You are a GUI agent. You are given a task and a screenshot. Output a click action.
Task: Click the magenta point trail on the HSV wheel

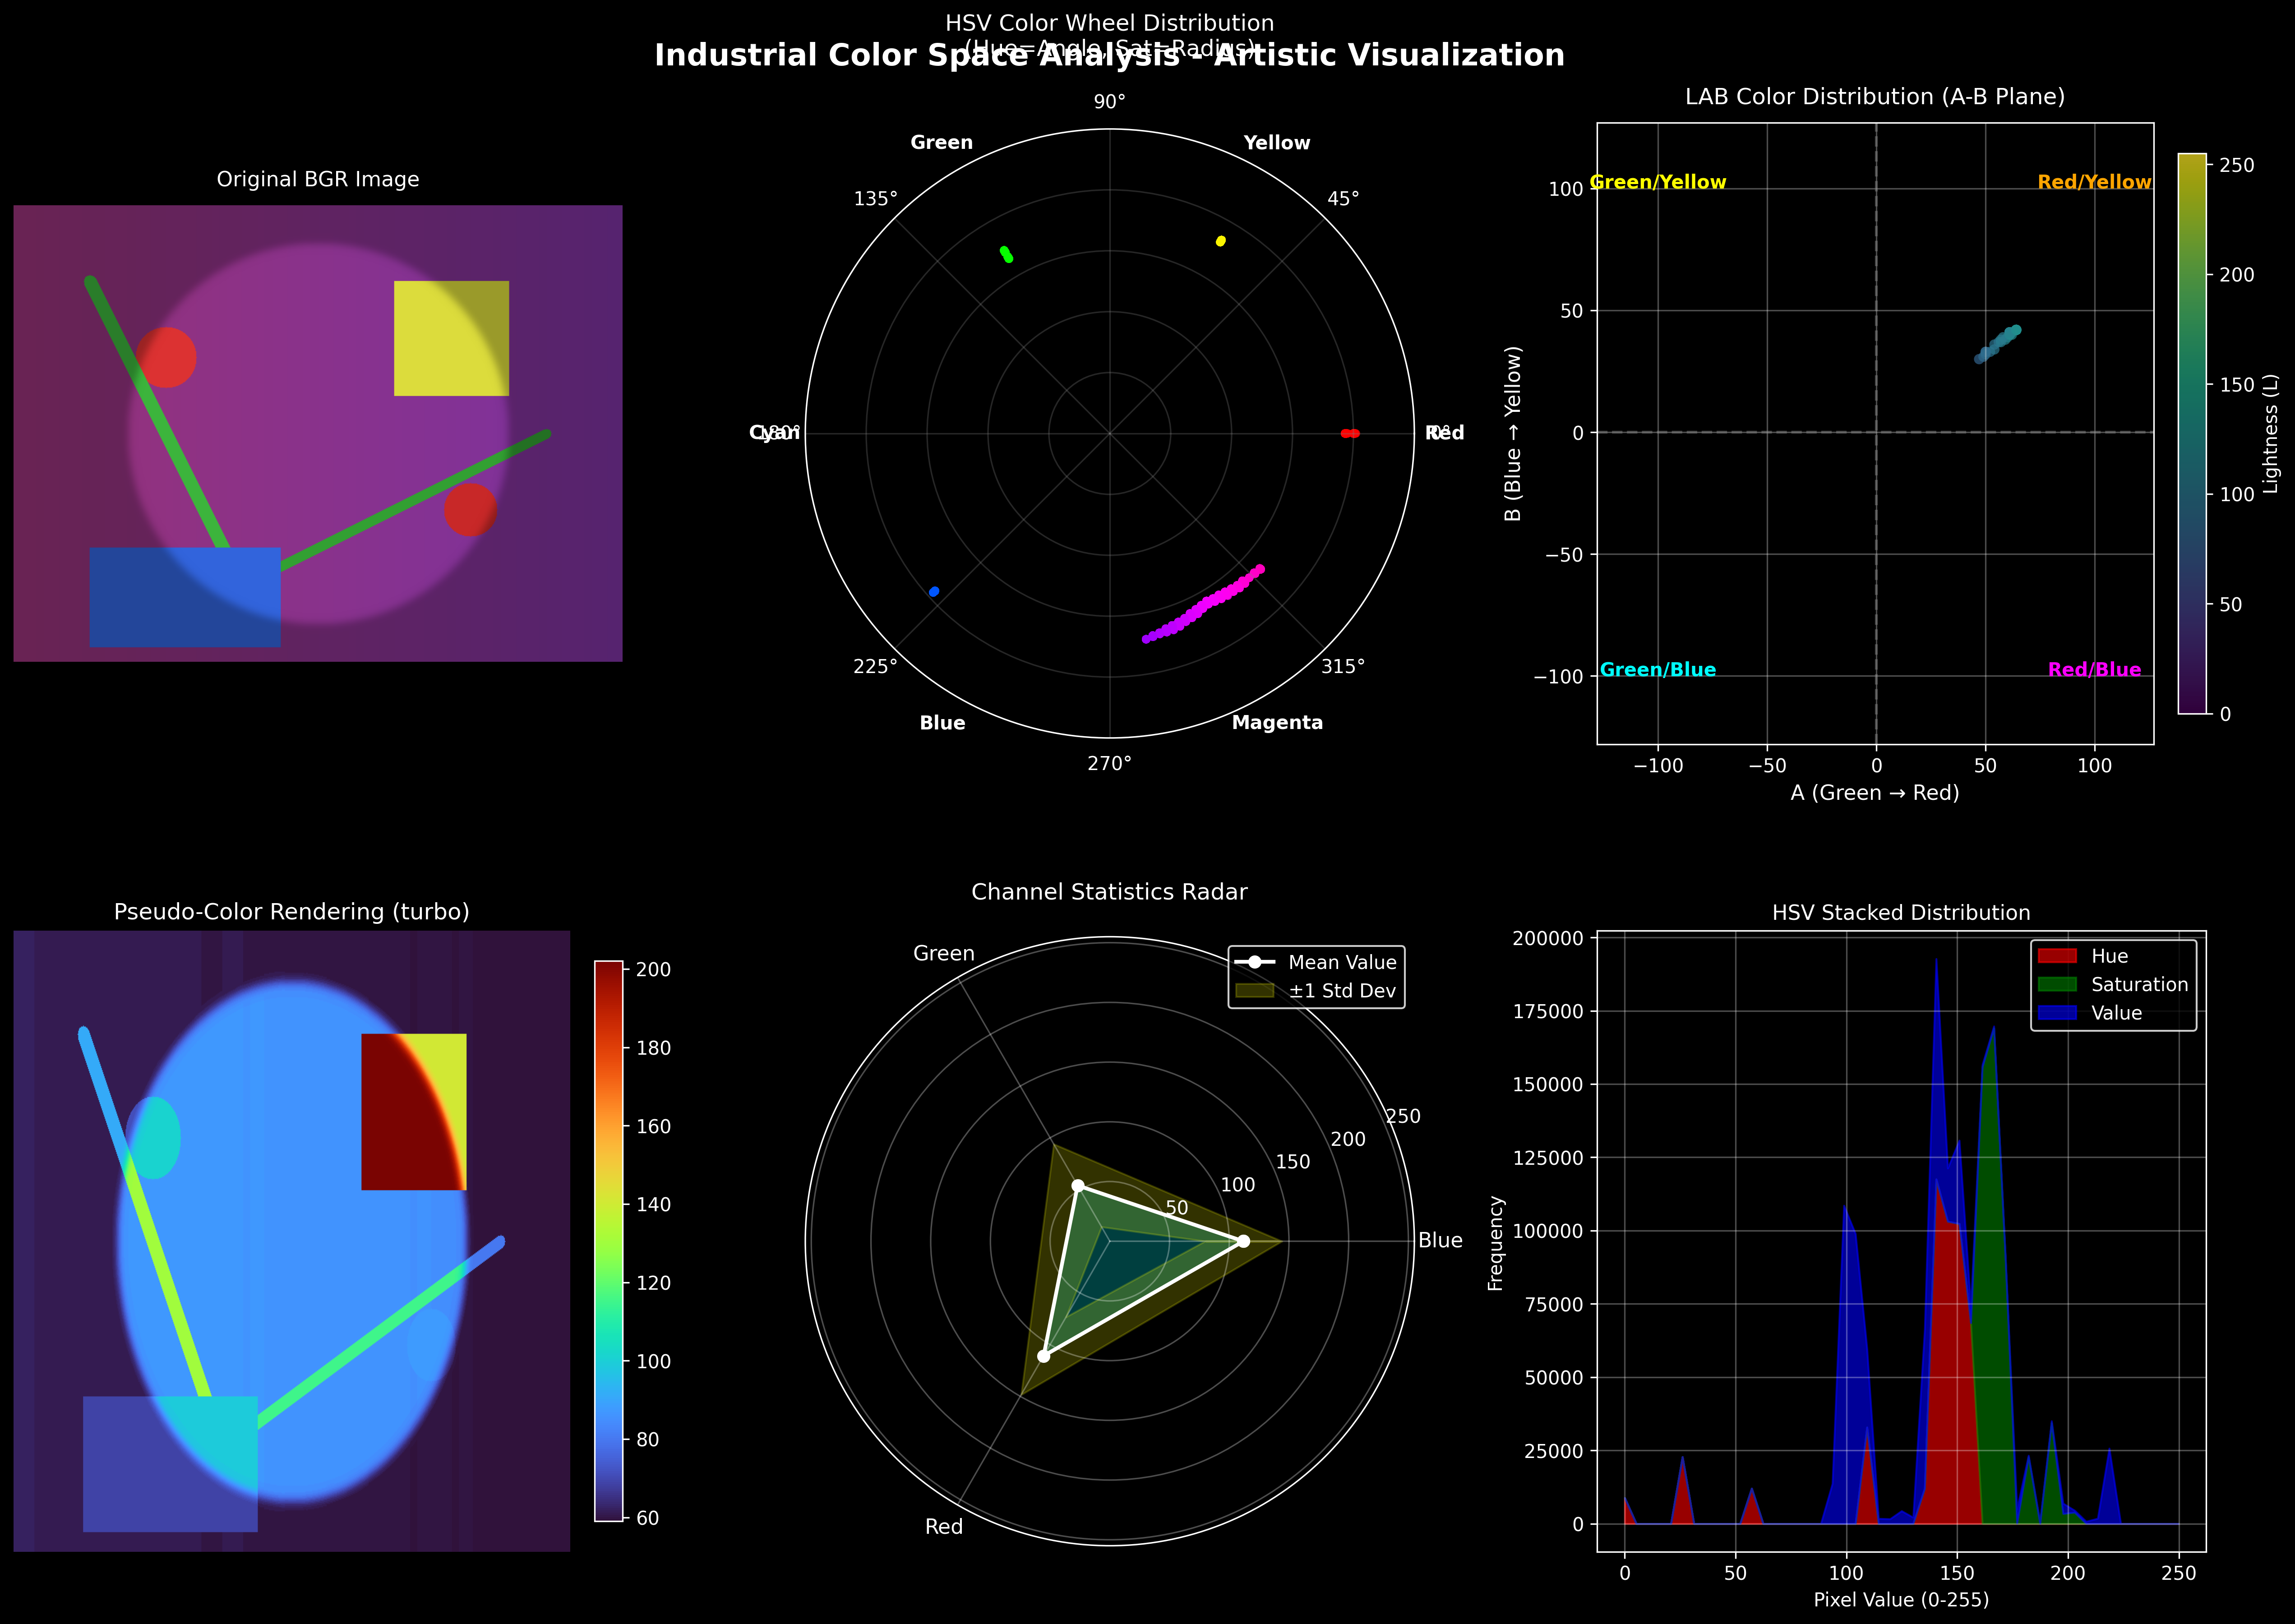[1204, 604]
